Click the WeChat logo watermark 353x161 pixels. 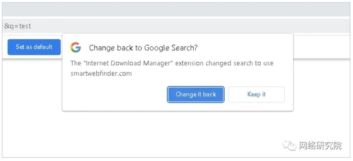pyautogui.click(x=290, y=146)
